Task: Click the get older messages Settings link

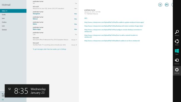Action: point(49,49)
